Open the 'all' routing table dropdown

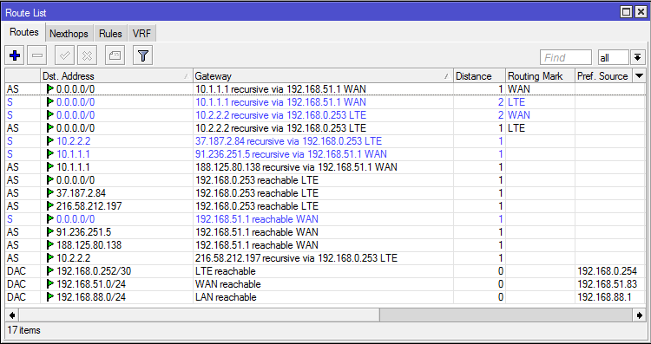pyautogui.click(x=613, y=57)
